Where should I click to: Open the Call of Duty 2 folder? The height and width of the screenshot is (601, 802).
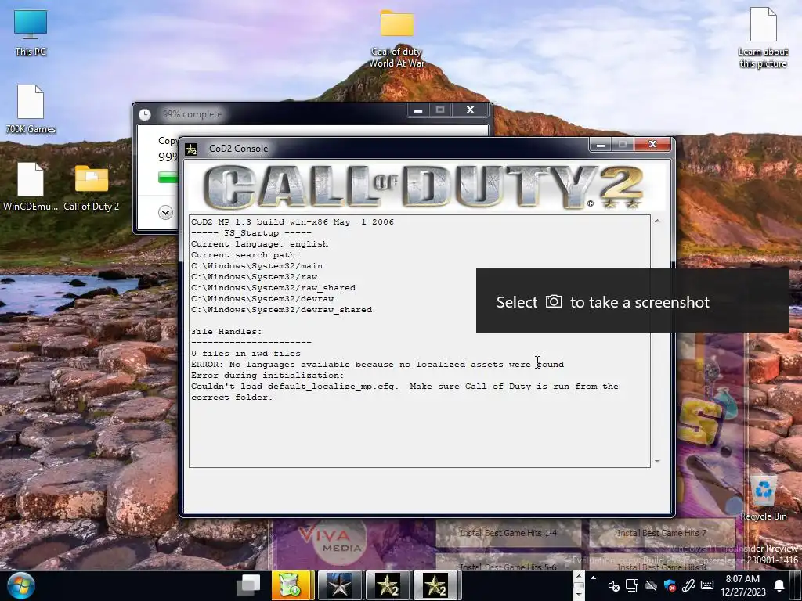(x=92, y=188)
